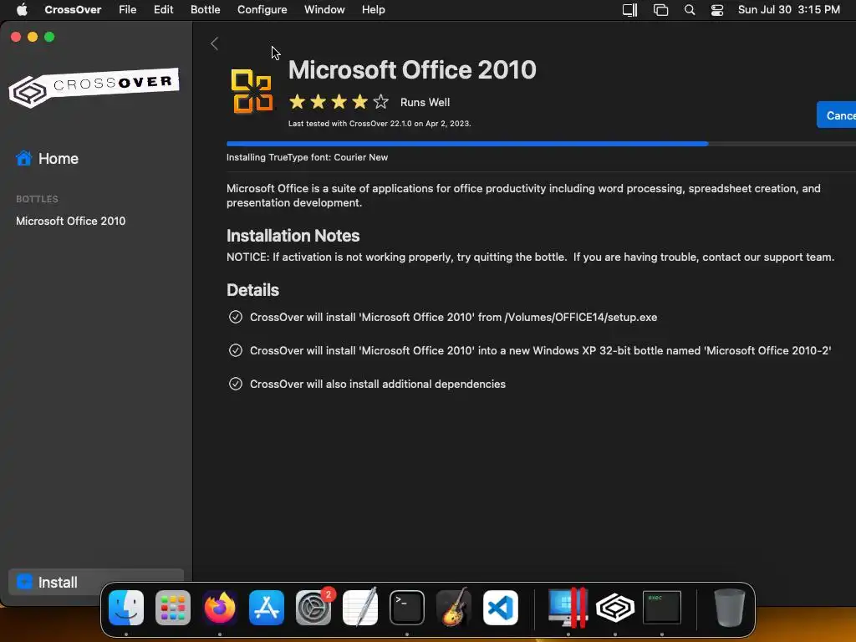This screenshot has width=856, height=642.
Task: Click the Cancel install button
Action: pos(836,115)
